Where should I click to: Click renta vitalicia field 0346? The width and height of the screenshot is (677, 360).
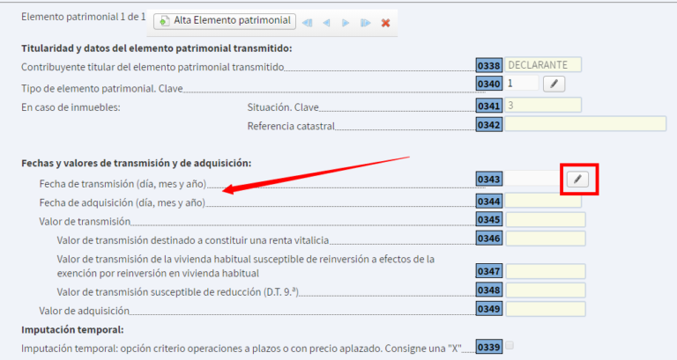pos(546,239)
